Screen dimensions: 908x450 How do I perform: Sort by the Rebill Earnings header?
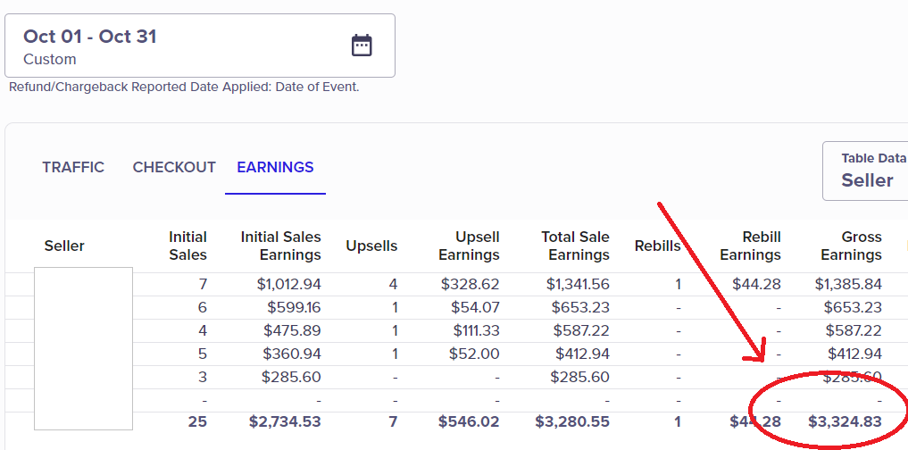750,246
